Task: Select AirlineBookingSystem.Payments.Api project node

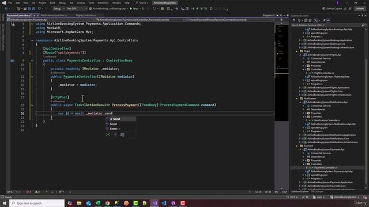Action: tap(326, 149)
